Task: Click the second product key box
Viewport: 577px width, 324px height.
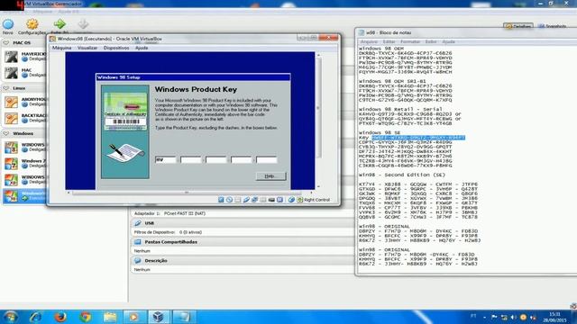Action: tap(190, 160)
